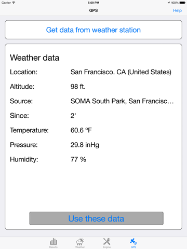Tap the San Francisco location value

pyautogui.click(x=121, y=72)
